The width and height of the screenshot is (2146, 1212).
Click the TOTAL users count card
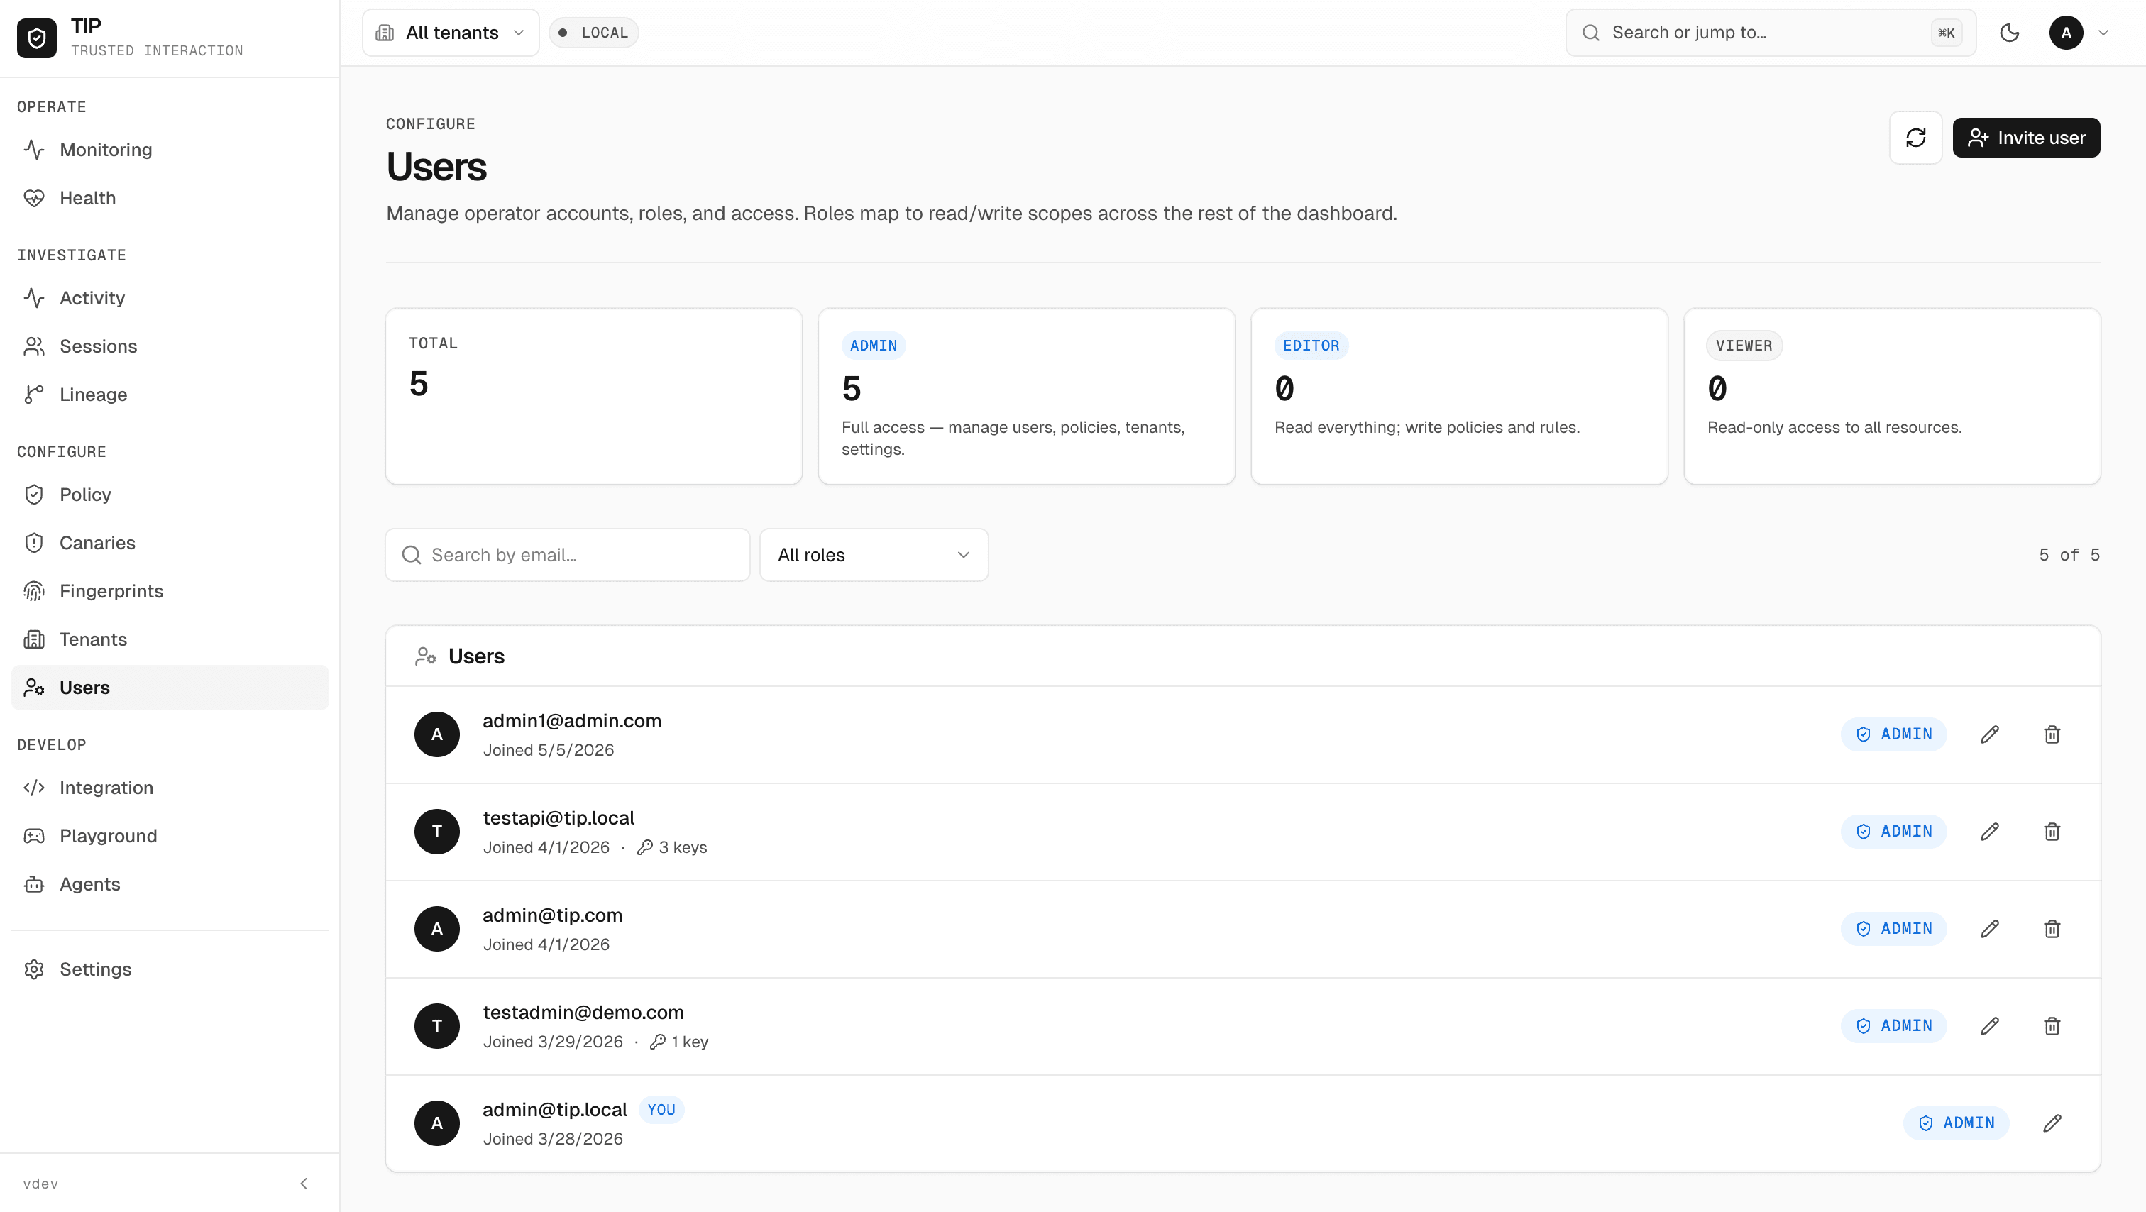(594, 397)
